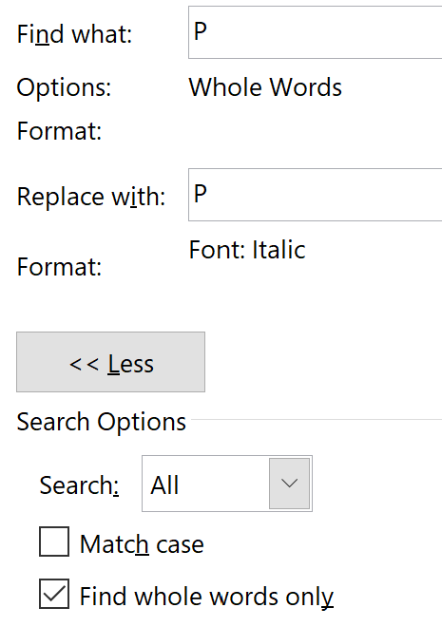
Task: Uncheck Find whole words only
Action: tap(54, 594)
